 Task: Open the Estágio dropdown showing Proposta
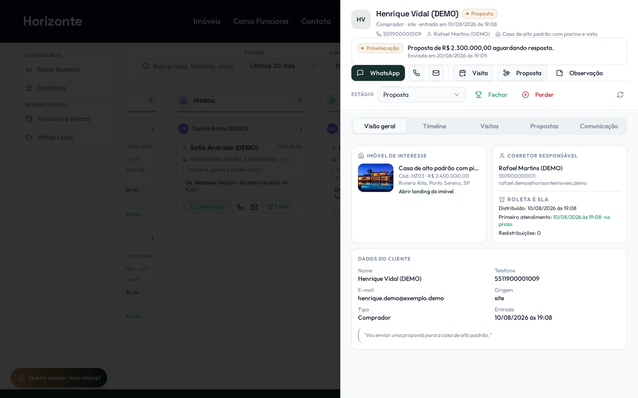(x=422, y=95)
